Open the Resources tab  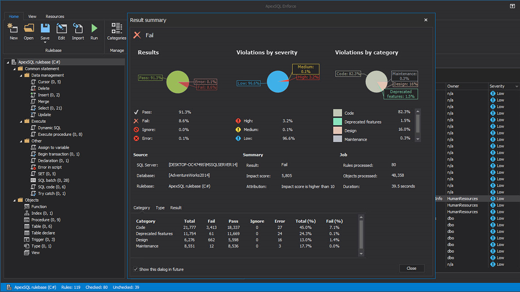tap(55, 16)
